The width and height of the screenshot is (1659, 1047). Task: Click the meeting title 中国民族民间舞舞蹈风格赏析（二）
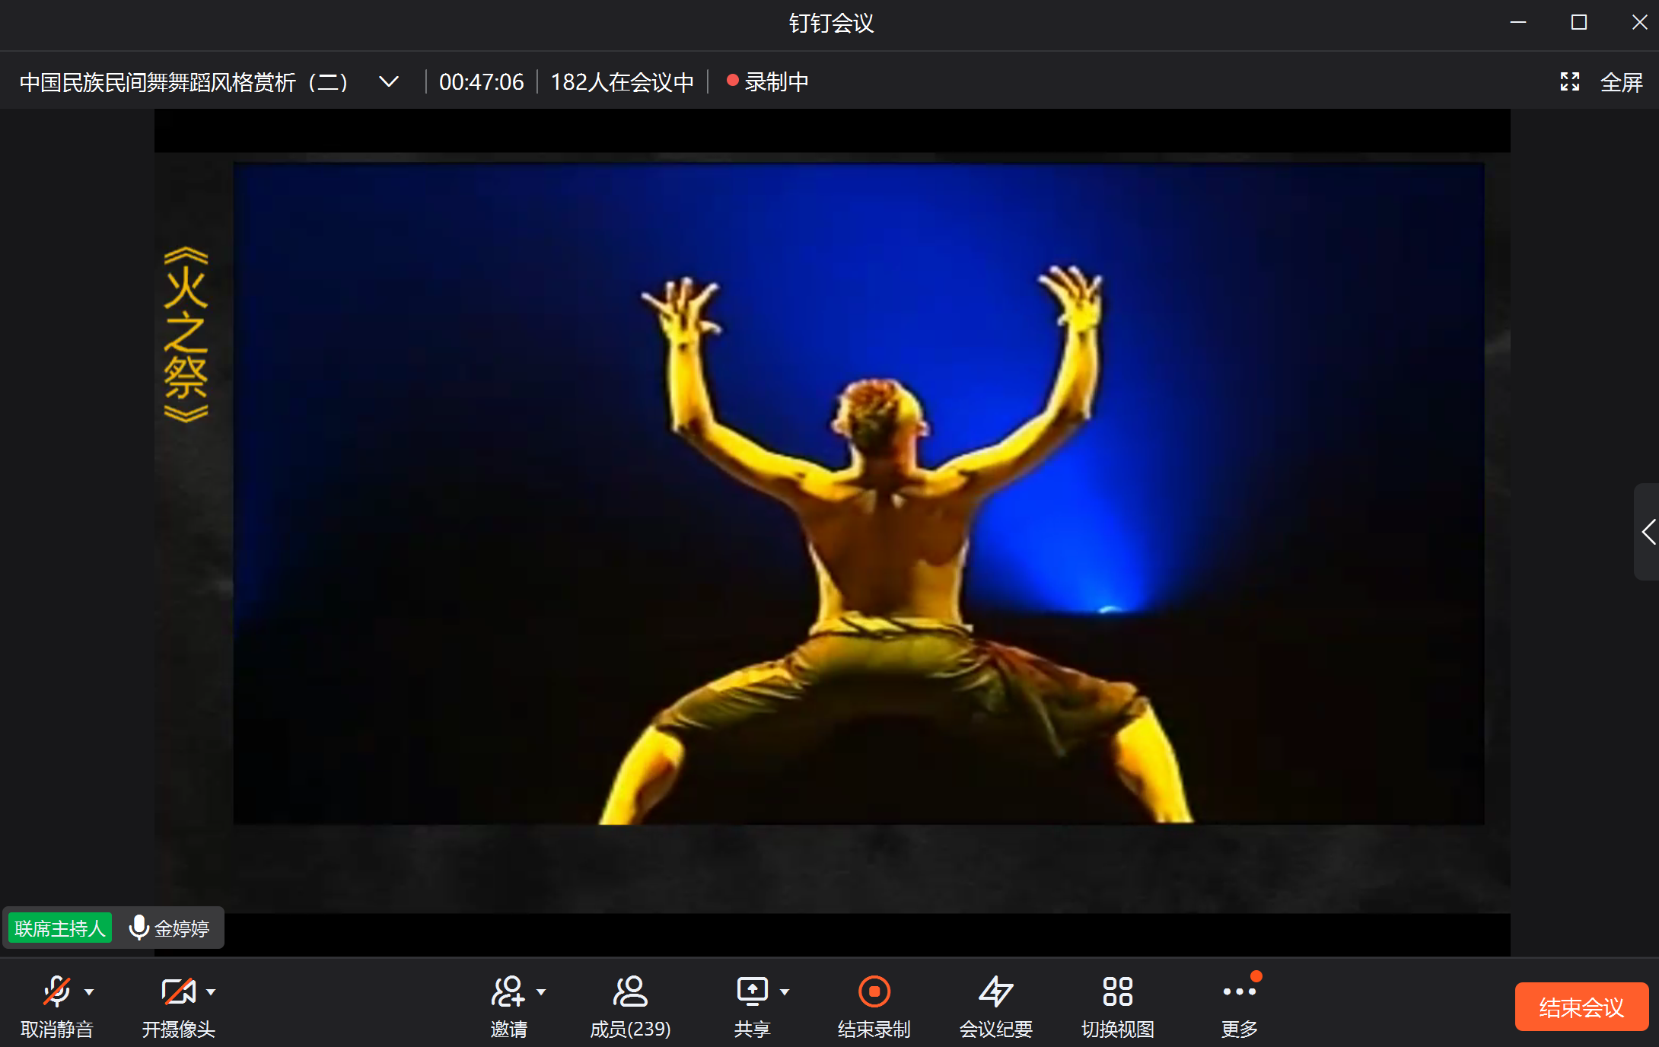[x=183, y=81]
